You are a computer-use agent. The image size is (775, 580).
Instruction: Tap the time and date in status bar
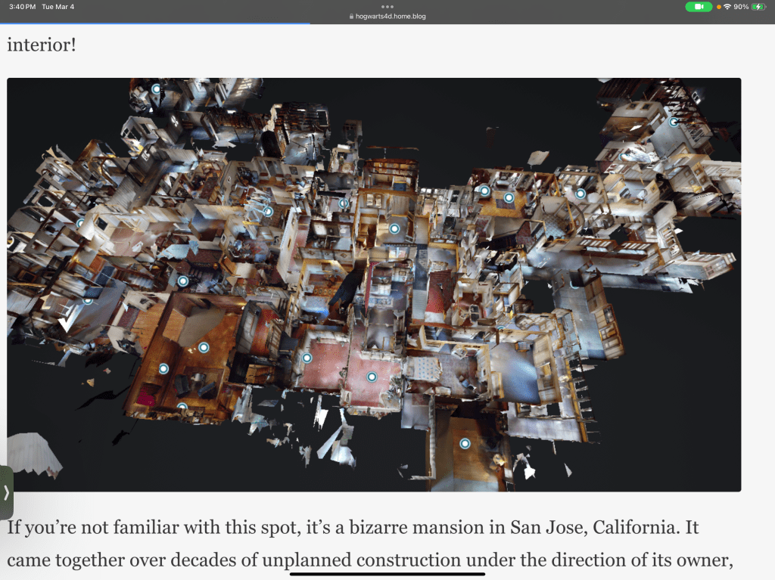(37, 7)
